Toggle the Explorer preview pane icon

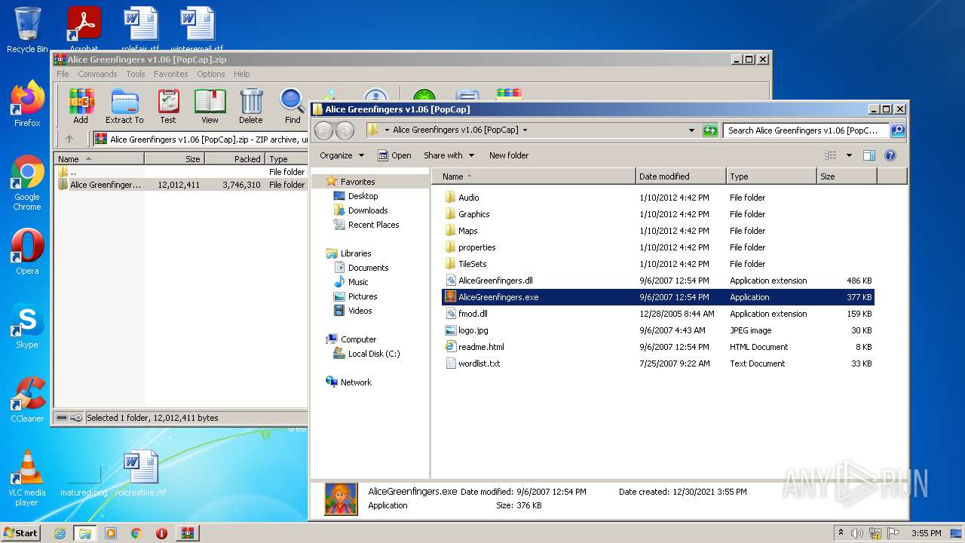[x=868, y=155]
